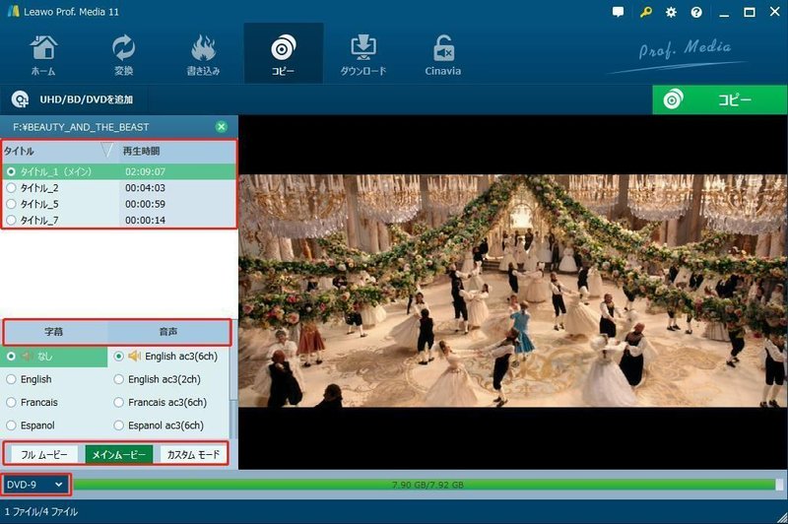Click the 02:09:07 duration cell
Image resolution: width=788 pixels, height=524 pixels.
[145, 171]
